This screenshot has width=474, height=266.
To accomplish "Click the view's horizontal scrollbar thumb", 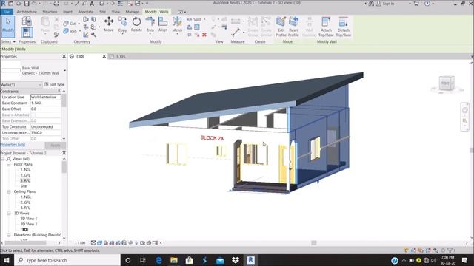I will 314,243.
